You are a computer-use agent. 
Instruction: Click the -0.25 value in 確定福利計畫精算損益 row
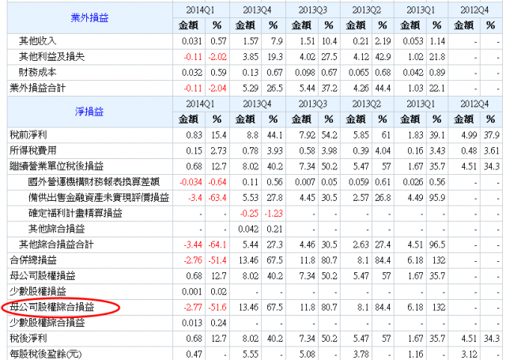(249, 214)
